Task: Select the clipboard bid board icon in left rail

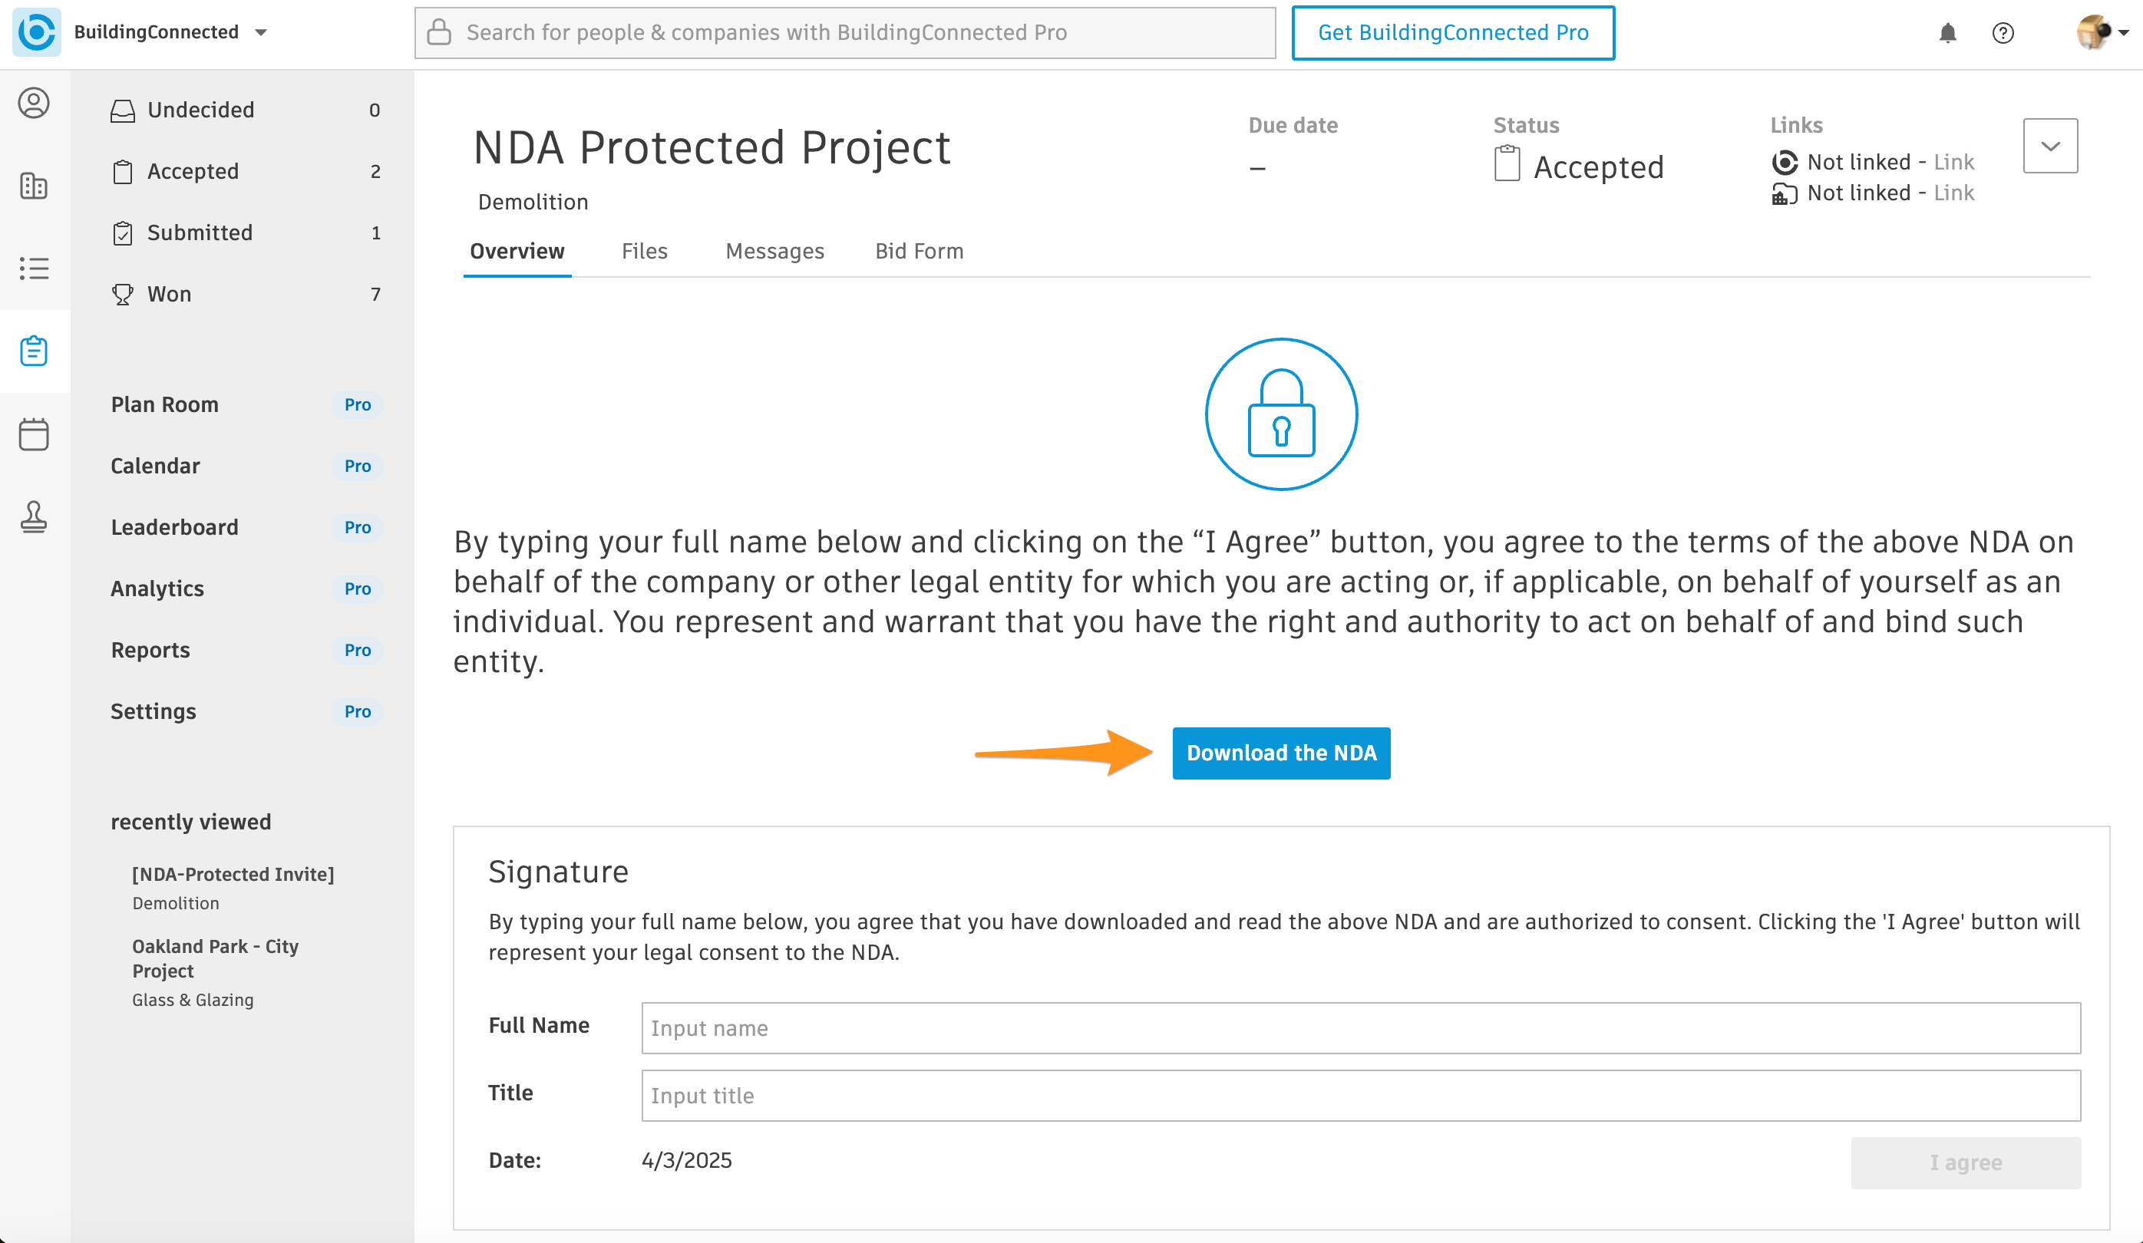Action: click(34, 351)
